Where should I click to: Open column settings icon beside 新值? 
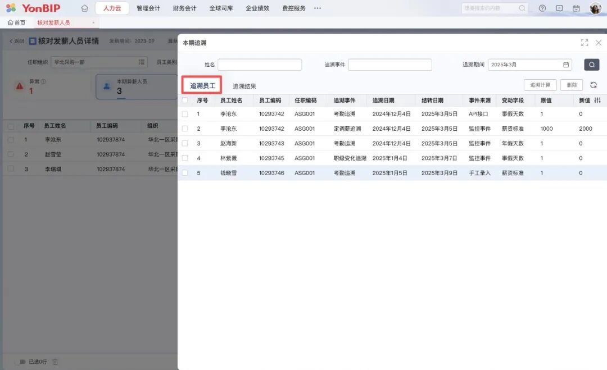597,101
